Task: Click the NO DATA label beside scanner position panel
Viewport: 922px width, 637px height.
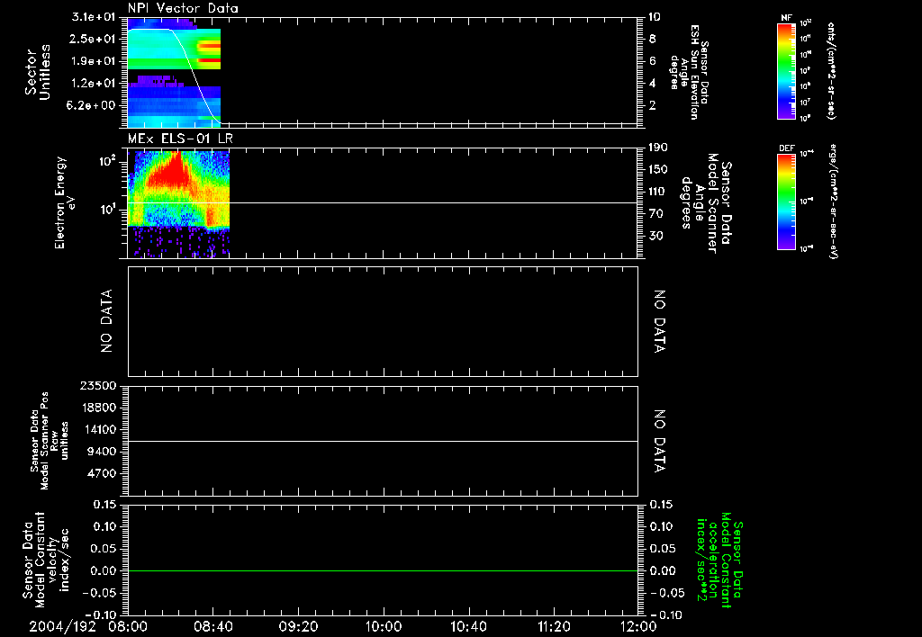Action: click(660, 441)
